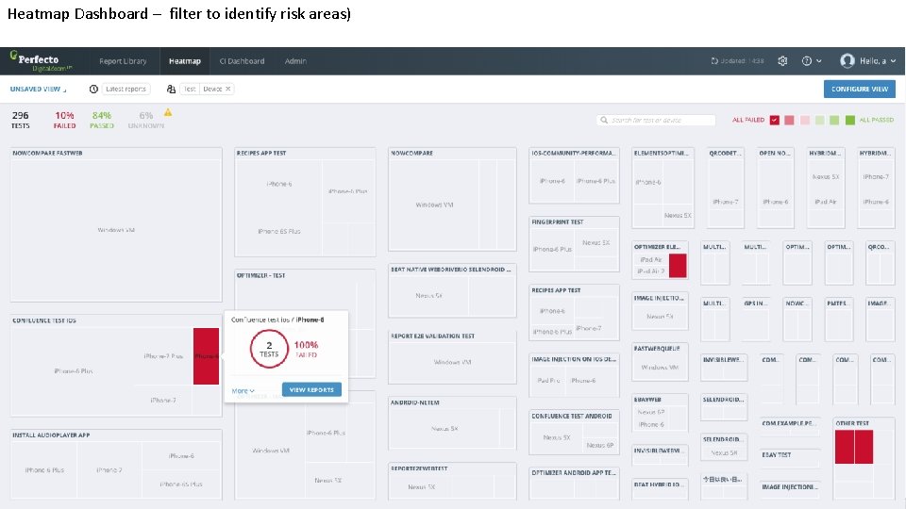Click the 84% Passed summary
This screenshot has height=509, width=906.
click(x=102, y=120)
